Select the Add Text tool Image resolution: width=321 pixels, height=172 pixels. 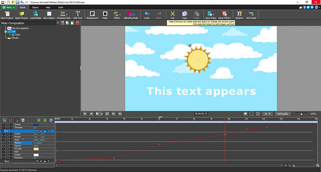pos(77,15)
